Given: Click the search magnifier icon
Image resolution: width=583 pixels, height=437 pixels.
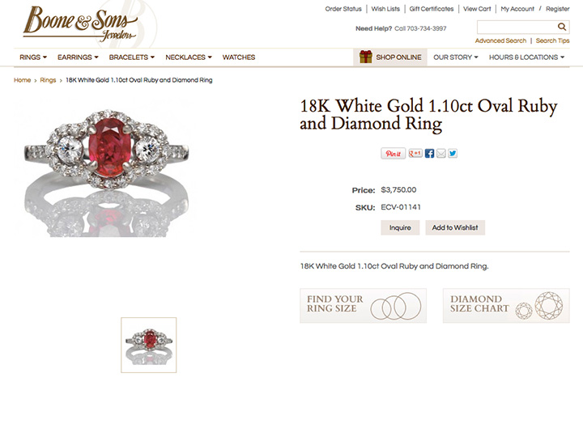Looking at the screenshot, I should pos(561,27).
